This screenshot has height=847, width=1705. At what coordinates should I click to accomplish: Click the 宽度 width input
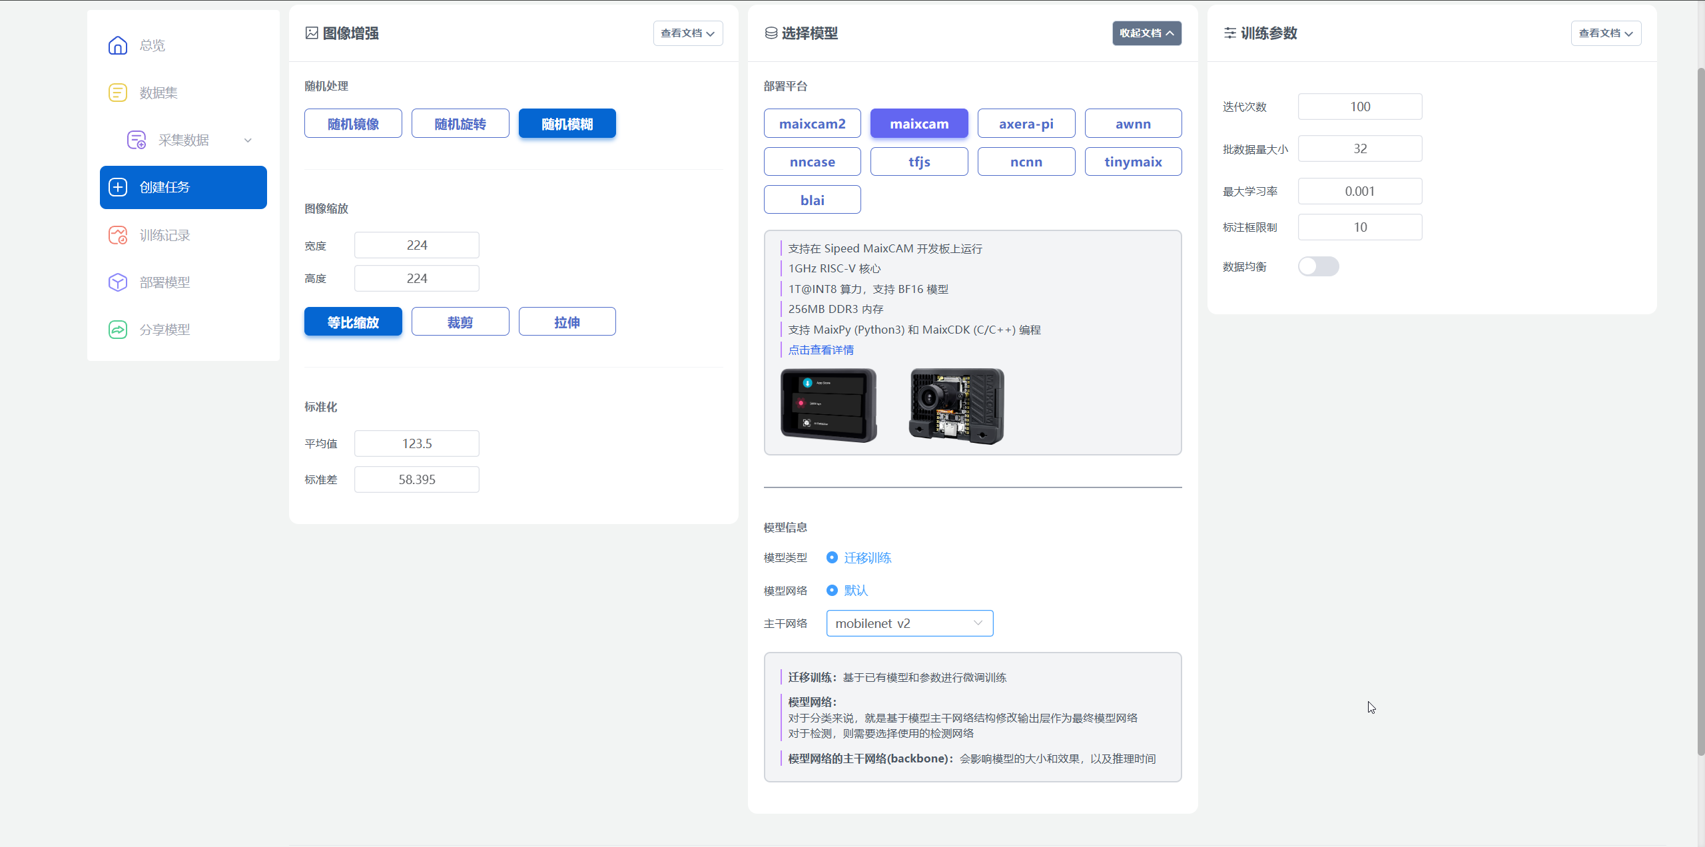[x=417, y=245]
